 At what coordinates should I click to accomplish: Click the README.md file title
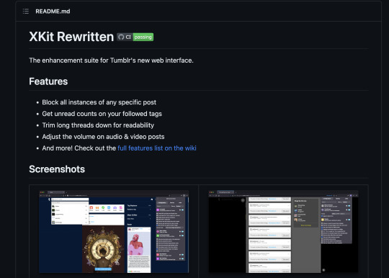pos(53,11)
